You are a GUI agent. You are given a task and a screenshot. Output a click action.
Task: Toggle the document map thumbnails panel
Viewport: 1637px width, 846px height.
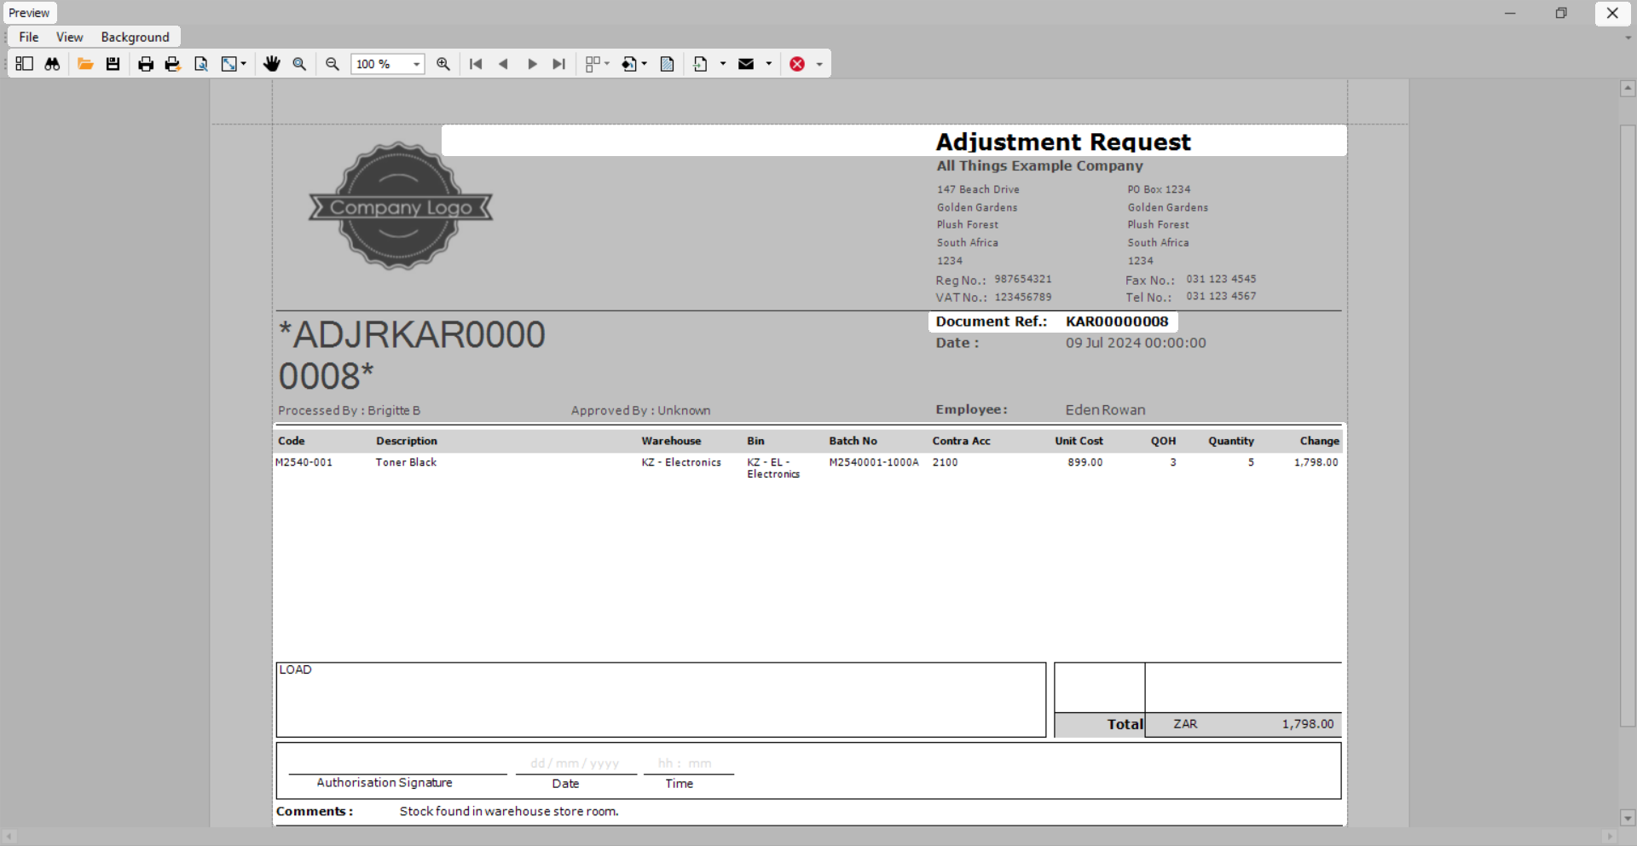24,64
